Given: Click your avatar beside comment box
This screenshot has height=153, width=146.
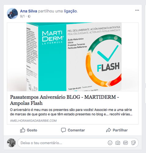Looking at the screenshot, I should [11, 143].
